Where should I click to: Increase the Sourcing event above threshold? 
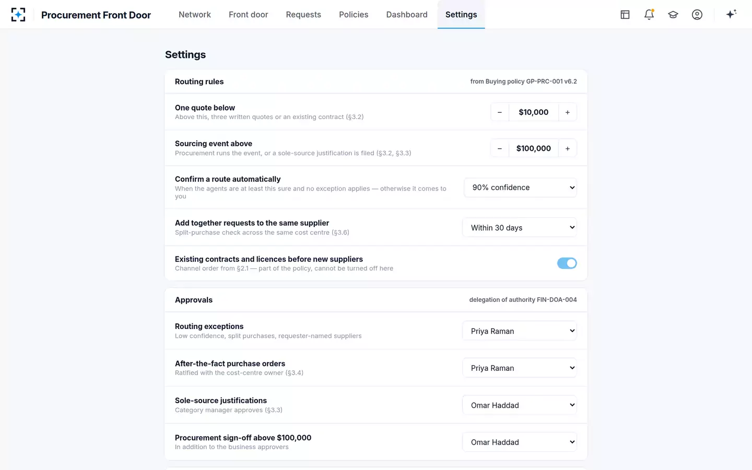(568, 148)
